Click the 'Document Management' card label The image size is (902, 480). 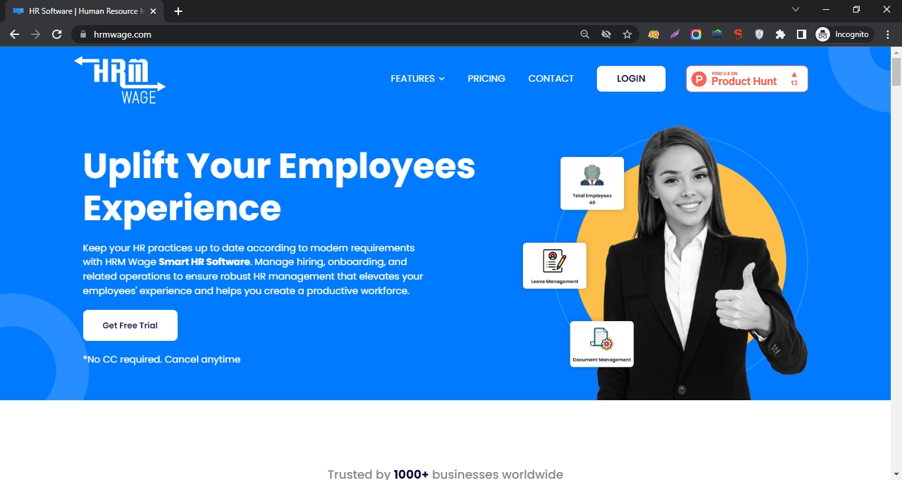[602, 360]
